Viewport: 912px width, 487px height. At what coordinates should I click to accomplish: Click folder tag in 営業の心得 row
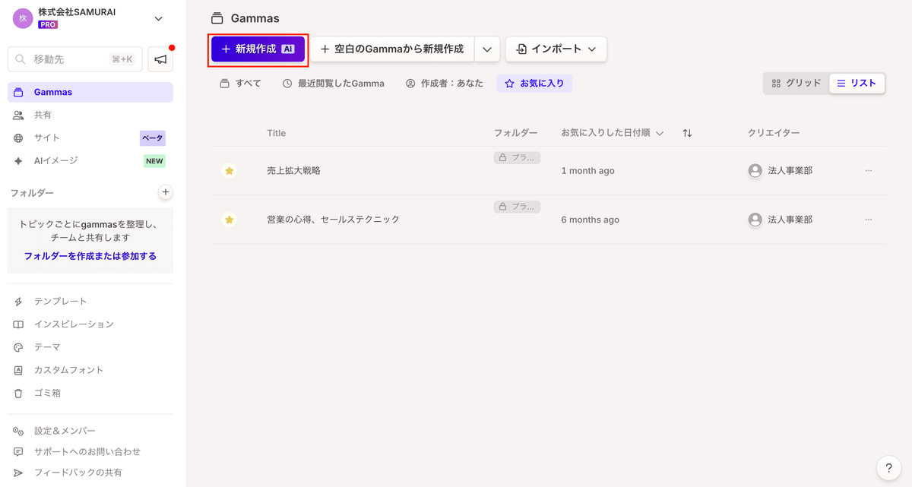(x=517, y=207)
